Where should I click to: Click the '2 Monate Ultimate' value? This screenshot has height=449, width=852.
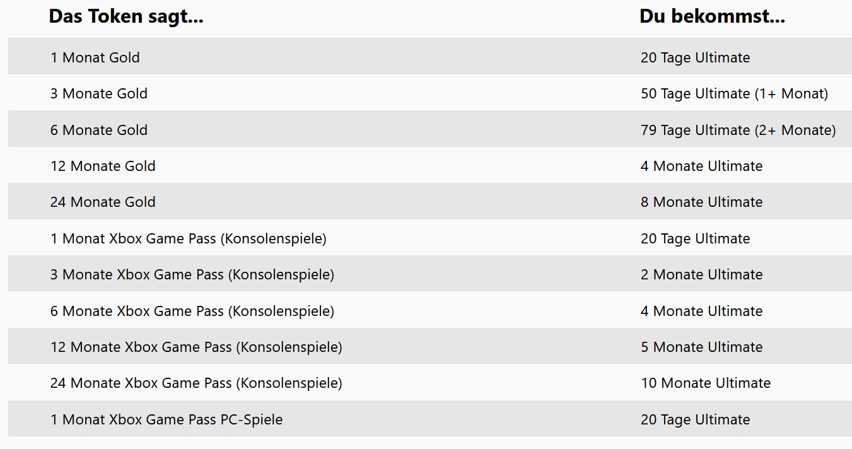701,274
